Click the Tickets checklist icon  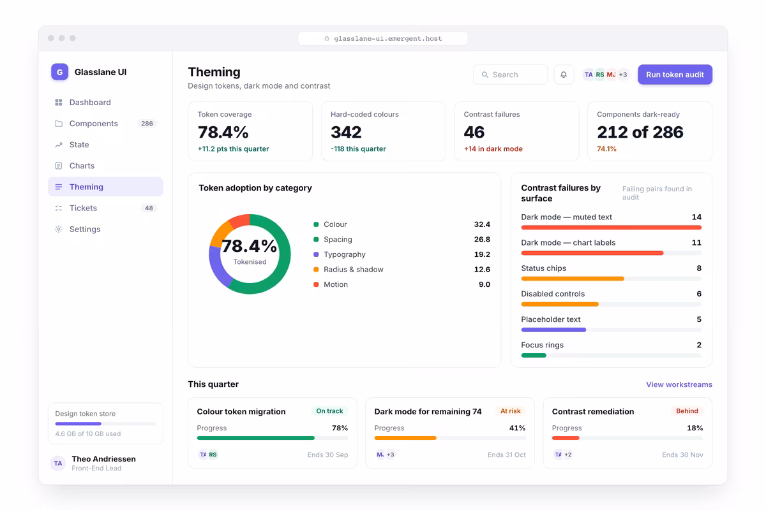59,208
